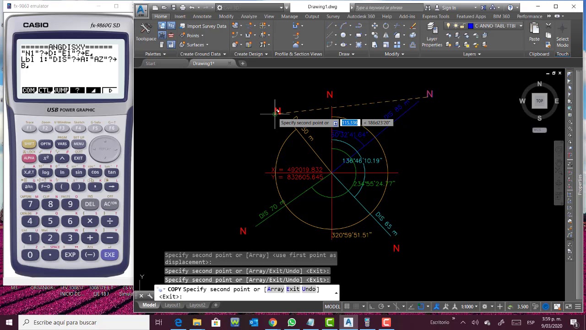
Task: Click the Paste clipboard icon
Action: [534, 32]
